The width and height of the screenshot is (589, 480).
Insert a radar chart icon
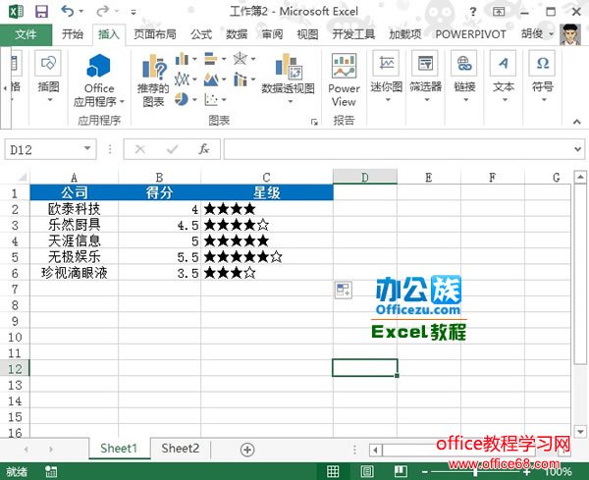(241, 59)
